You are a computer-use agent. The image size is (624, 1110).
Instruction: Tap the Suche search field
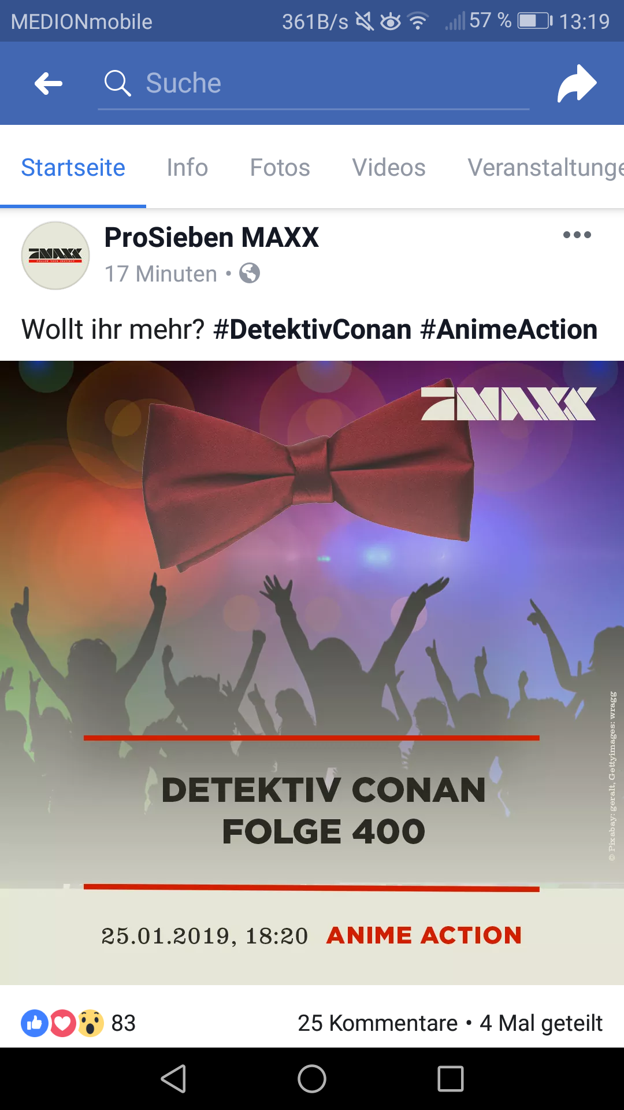(314, 84)
